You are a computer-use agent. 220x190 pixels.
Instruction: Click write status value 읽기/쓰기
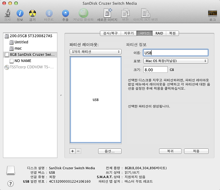coord(132,173)
